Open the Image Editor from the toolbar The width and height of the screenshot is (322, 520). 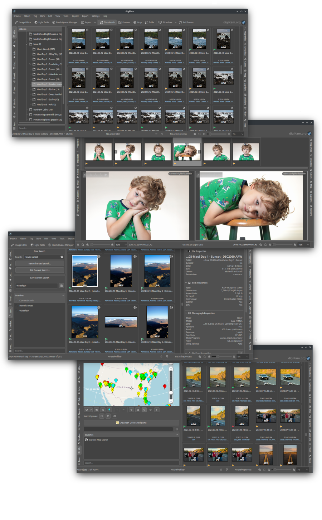click(23, 22)
